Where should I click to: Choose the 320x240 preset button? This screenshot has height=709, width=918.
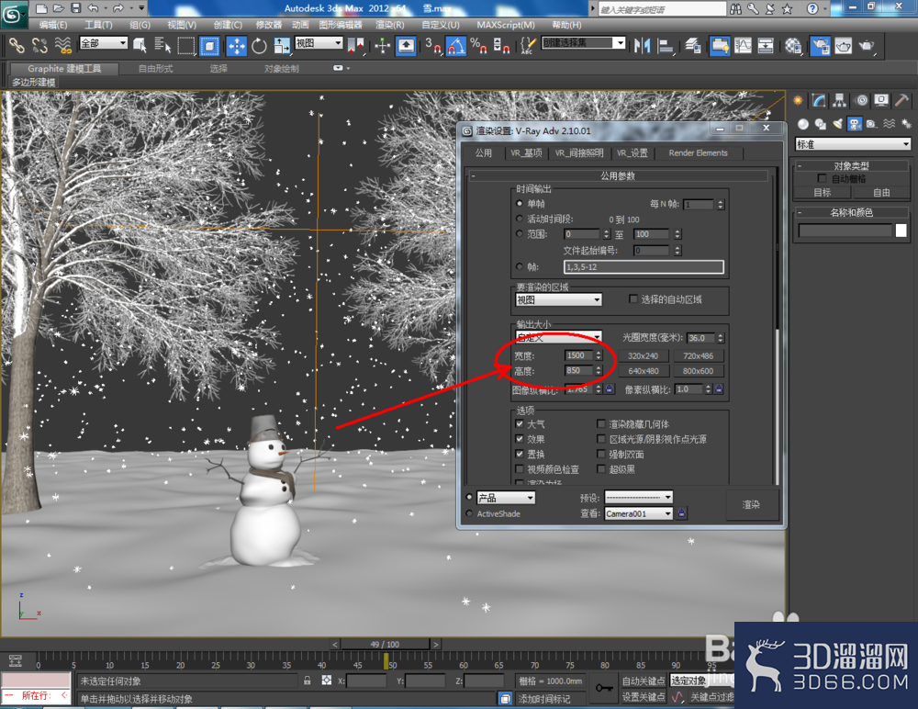coord(643,355)
